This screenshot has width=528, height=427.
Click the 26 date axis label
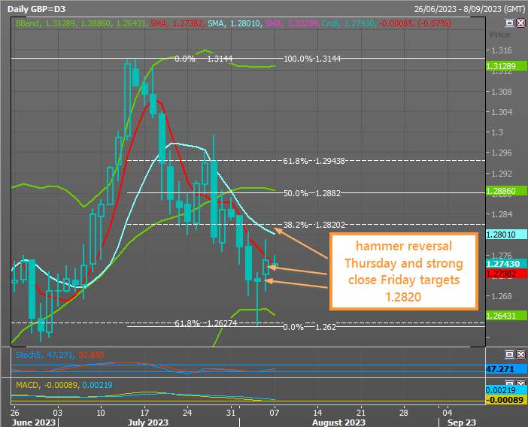tap(14, 413)
